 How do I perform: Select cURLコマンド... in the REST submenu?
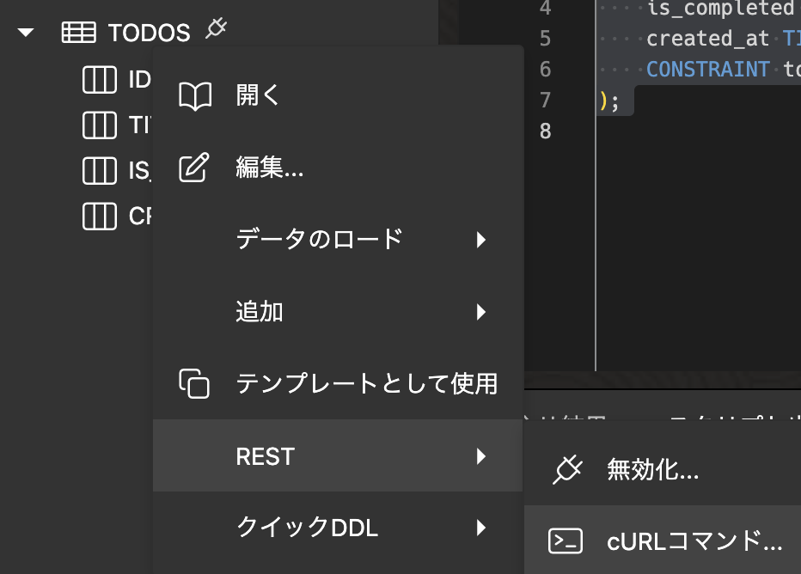coord(663,540)
